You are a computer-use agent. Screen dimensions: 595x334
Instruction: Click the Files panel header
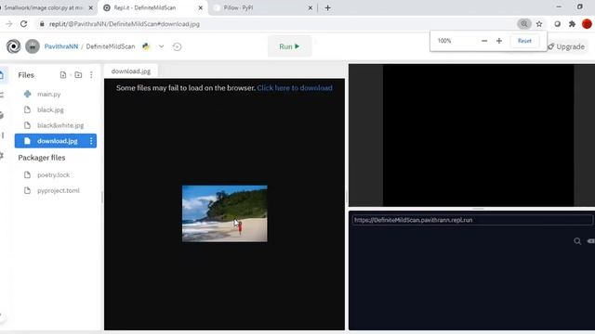[26, 75]
